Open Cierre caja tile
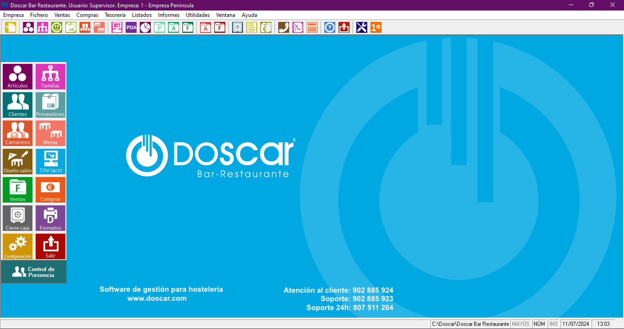The image size is (624, 329). (17, 218)
